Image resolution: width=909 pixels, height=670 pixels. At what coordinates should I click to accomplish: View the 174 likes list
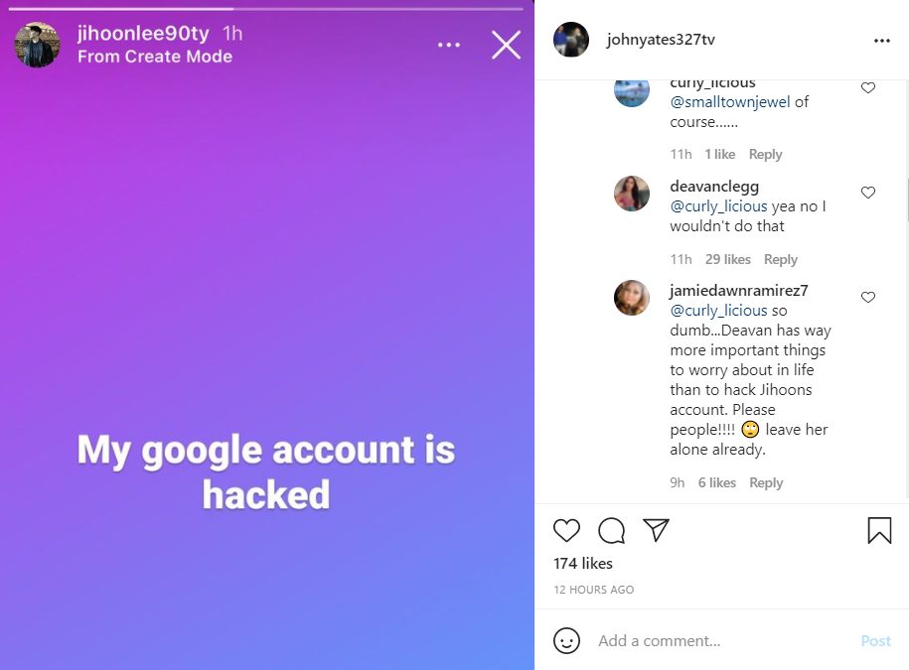pos(583,564)
